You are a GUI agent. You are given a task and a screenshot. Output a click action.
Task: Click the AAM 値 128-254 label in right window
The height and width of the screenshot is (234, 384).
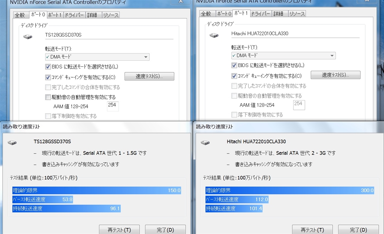(257, 105)
